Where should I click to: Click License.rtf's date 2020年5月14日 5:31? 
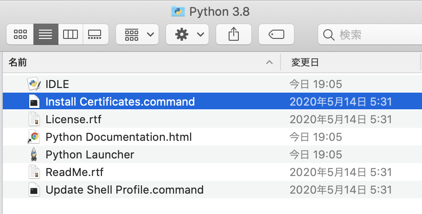340,120
